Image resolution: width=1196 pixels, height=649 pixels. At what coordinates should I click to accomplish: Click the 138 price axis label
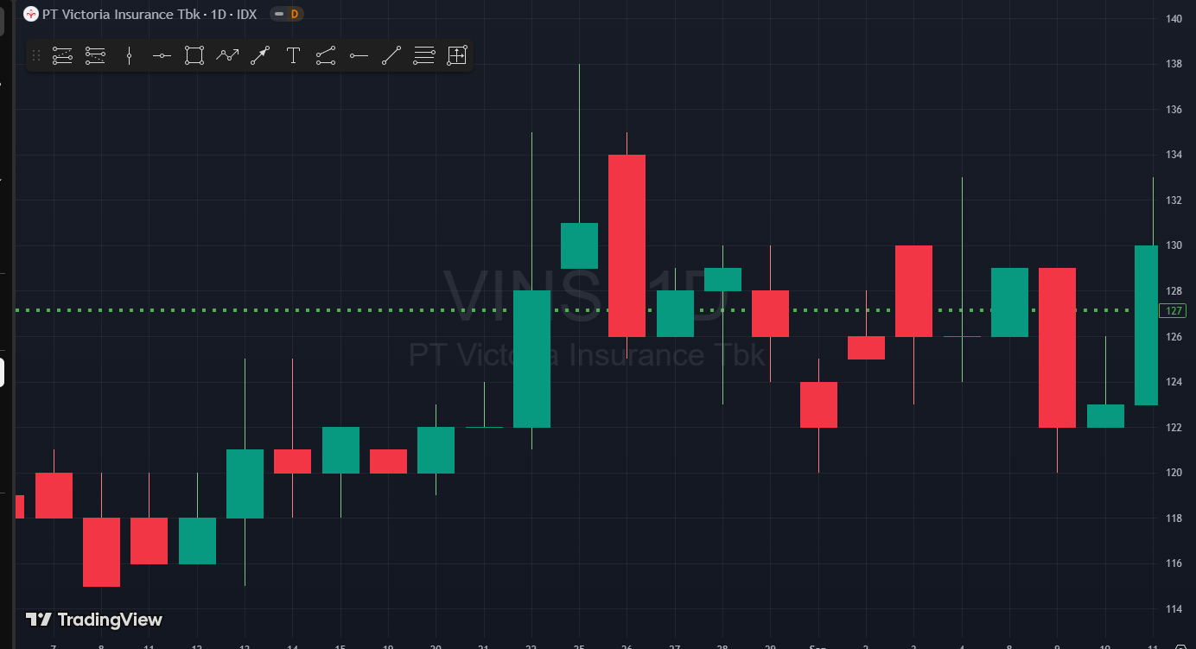pyautogui.click(x=1174, y=64)
